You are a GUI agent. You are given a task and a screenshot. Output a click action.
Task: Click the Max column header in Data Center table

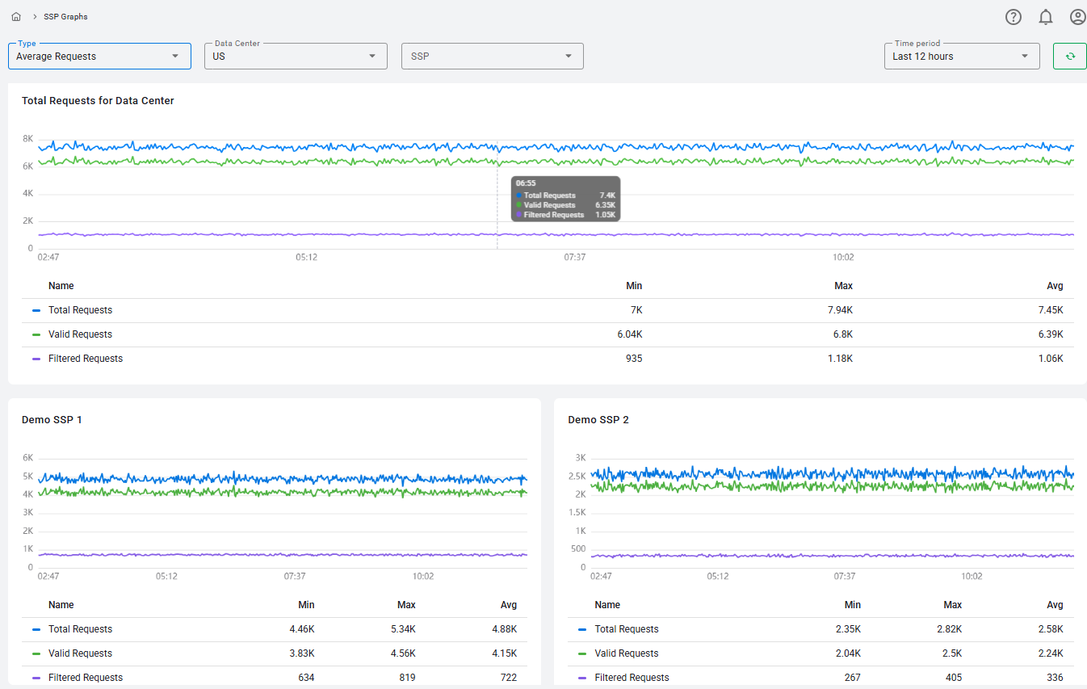[x=843, y=286]
